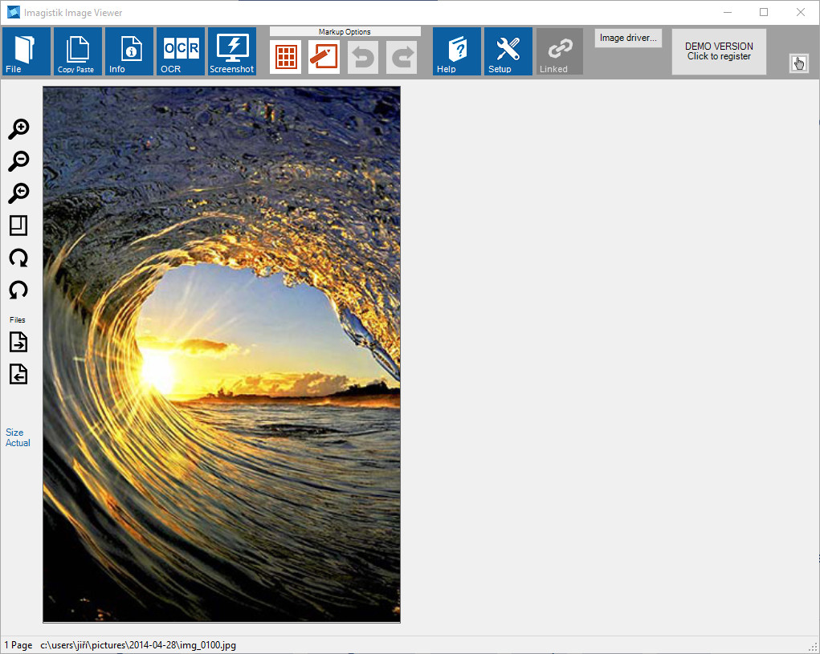820x654 pixels.
Task: Click the wave image in the viewer
Action: 222,354
